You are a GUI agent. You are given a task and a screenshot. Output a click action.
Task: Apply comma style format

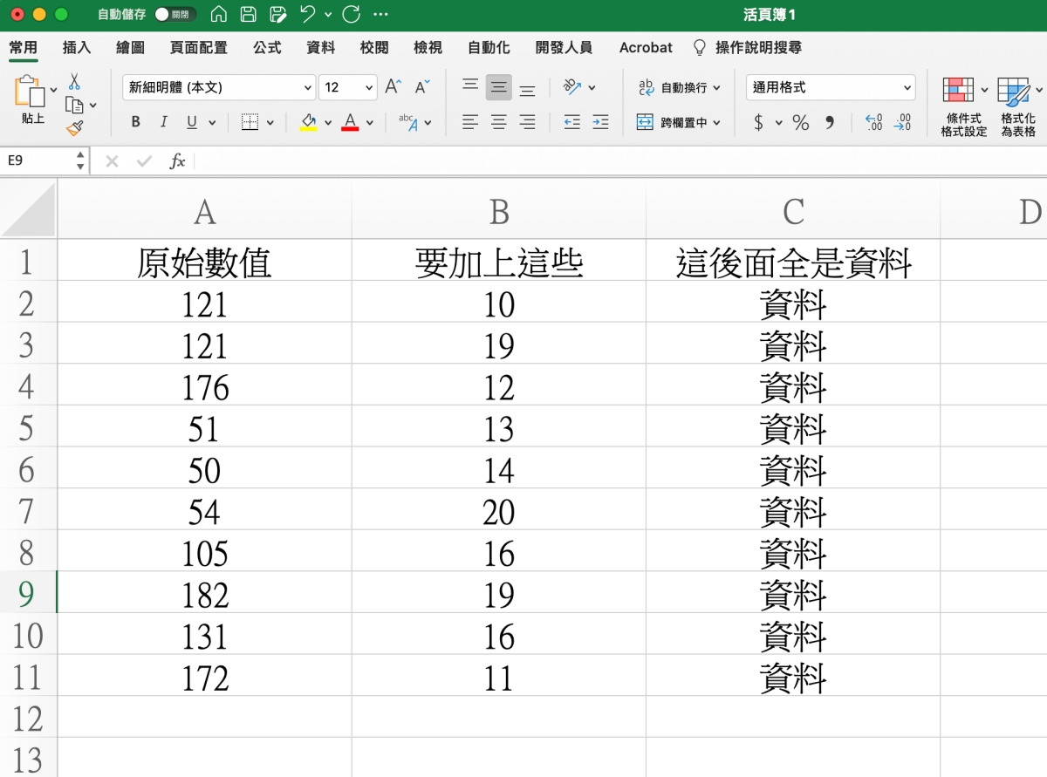pos(830,122)
